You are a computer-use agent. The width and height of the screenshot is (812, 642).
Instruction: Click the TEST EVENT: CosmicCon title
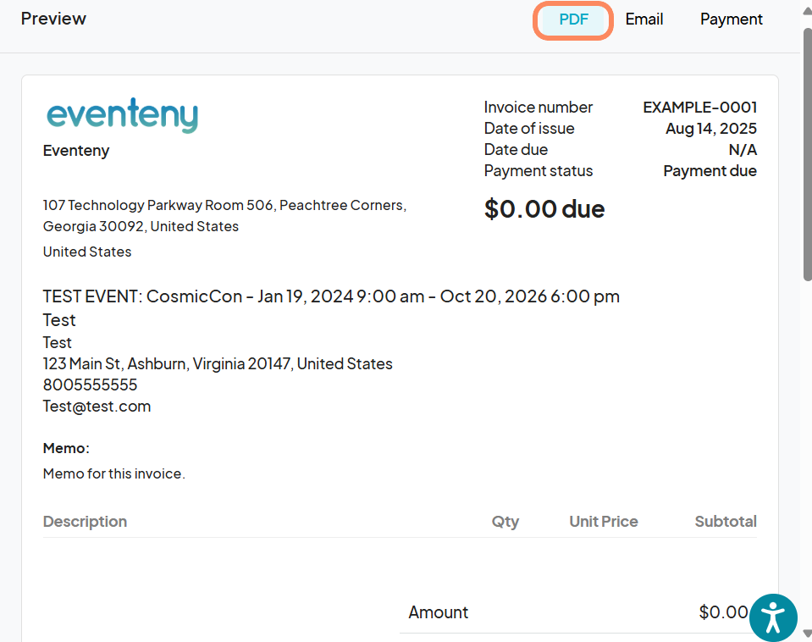[x=331, y=296]
